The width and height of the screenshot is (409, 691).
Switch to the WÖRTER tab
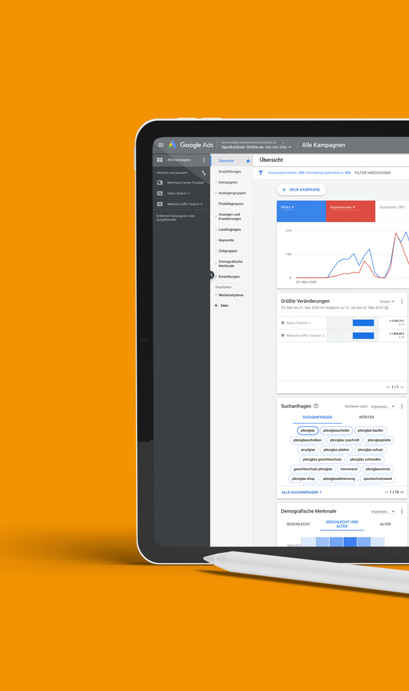366,417
